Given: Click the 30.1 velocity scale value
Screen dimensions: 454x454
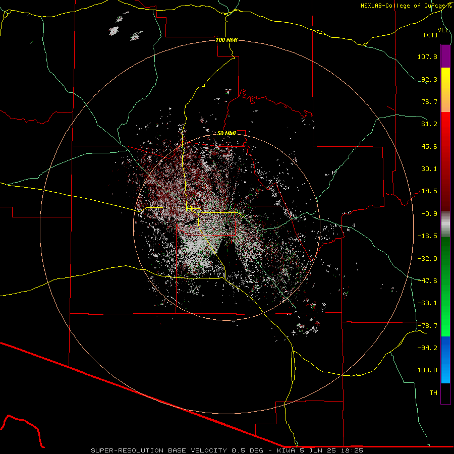Looking at the screenshot, I should (429, 169).
